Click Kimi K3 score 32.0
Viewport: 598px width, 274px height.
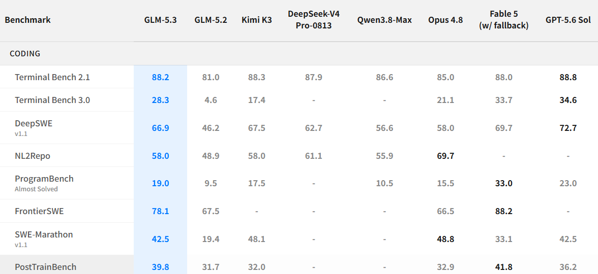257,267
